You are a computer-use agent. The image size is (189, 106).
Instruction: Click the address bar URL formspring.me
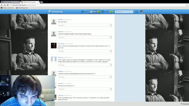click(x=24, y=5)
